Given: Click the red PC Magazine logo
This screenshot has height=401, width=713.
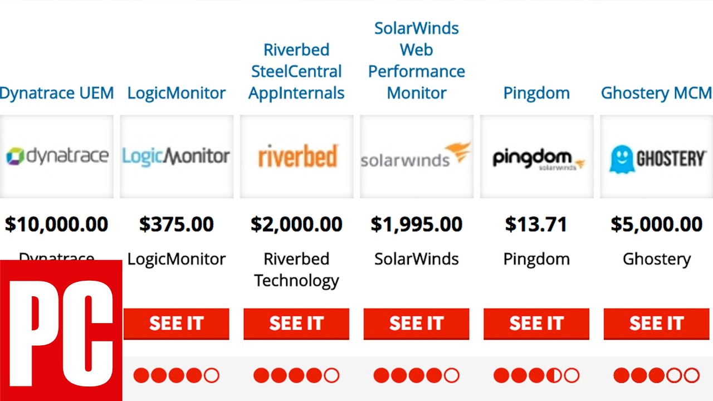Looking at the screenshot, I should tap(61, 330).
